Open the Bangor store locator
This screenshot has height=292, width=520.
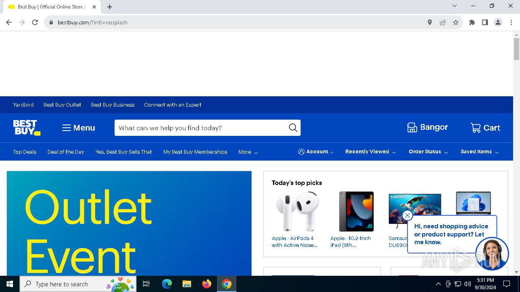coord(427,127)
